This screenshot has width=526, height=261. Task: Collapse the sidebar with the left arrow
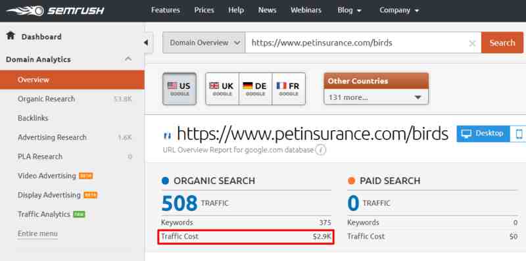tap(146, 43)
